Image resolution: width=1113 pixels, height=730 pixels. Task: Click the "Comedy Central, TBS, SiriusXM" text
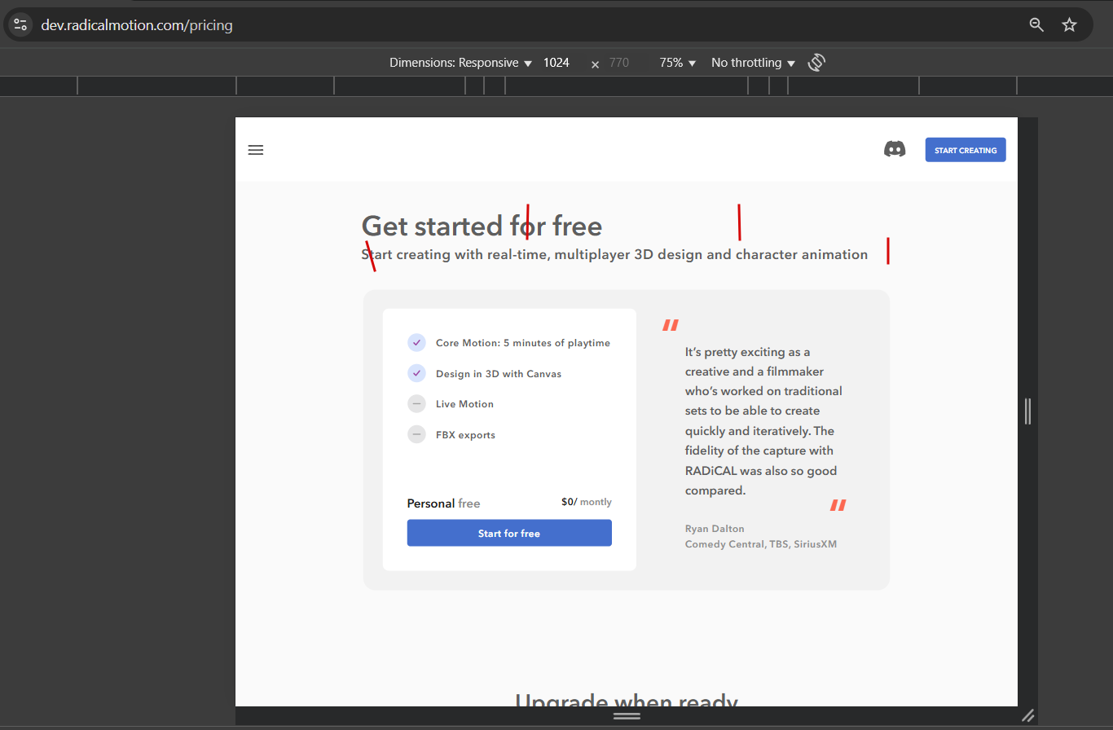761,544
